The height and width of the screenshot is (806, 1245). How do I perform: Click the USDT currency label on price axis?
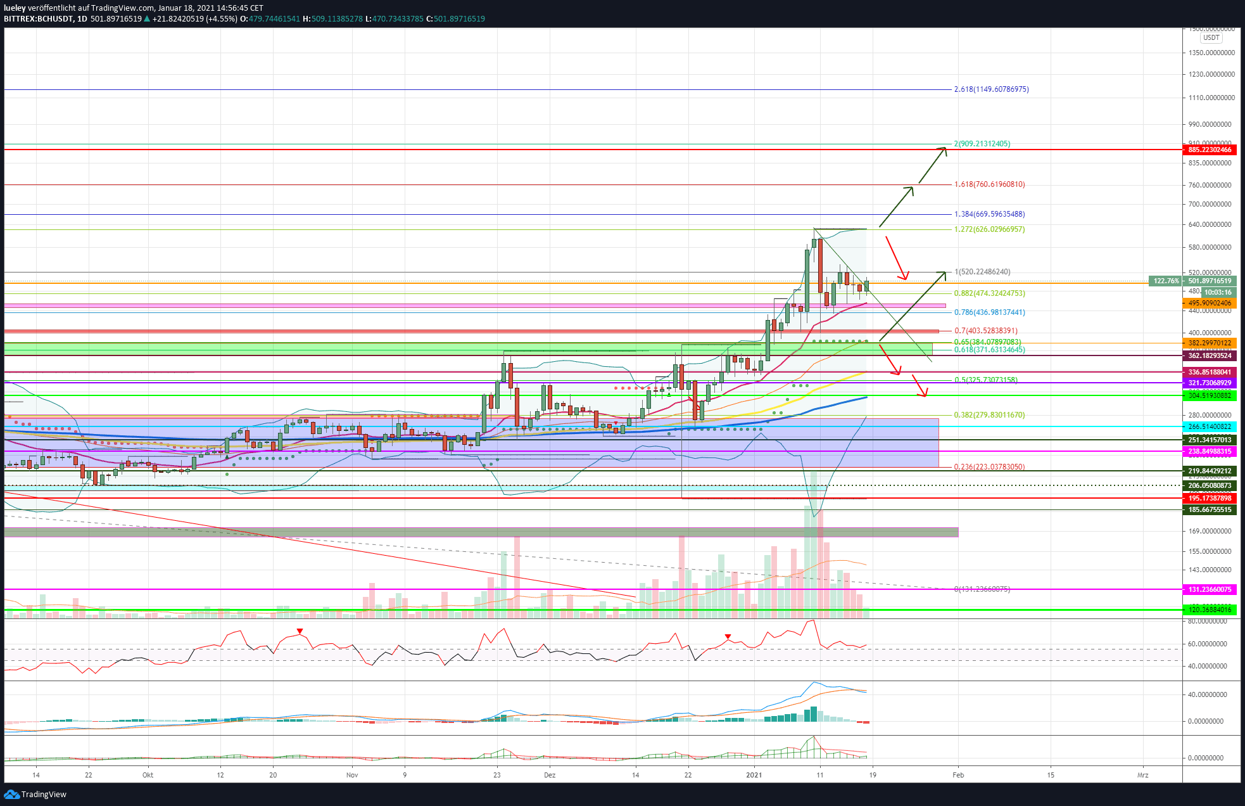1211,37
